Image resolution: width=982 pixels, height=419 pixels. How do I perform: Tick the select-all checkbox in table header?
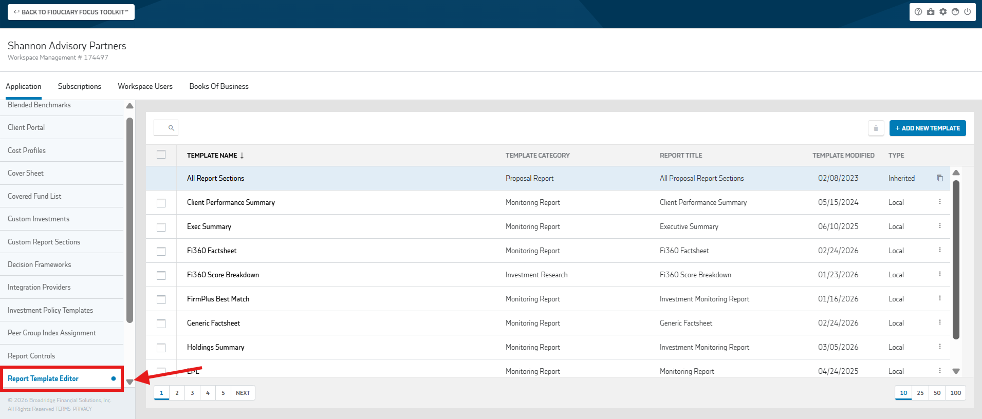pyautogui.click(x=161, y=155)
